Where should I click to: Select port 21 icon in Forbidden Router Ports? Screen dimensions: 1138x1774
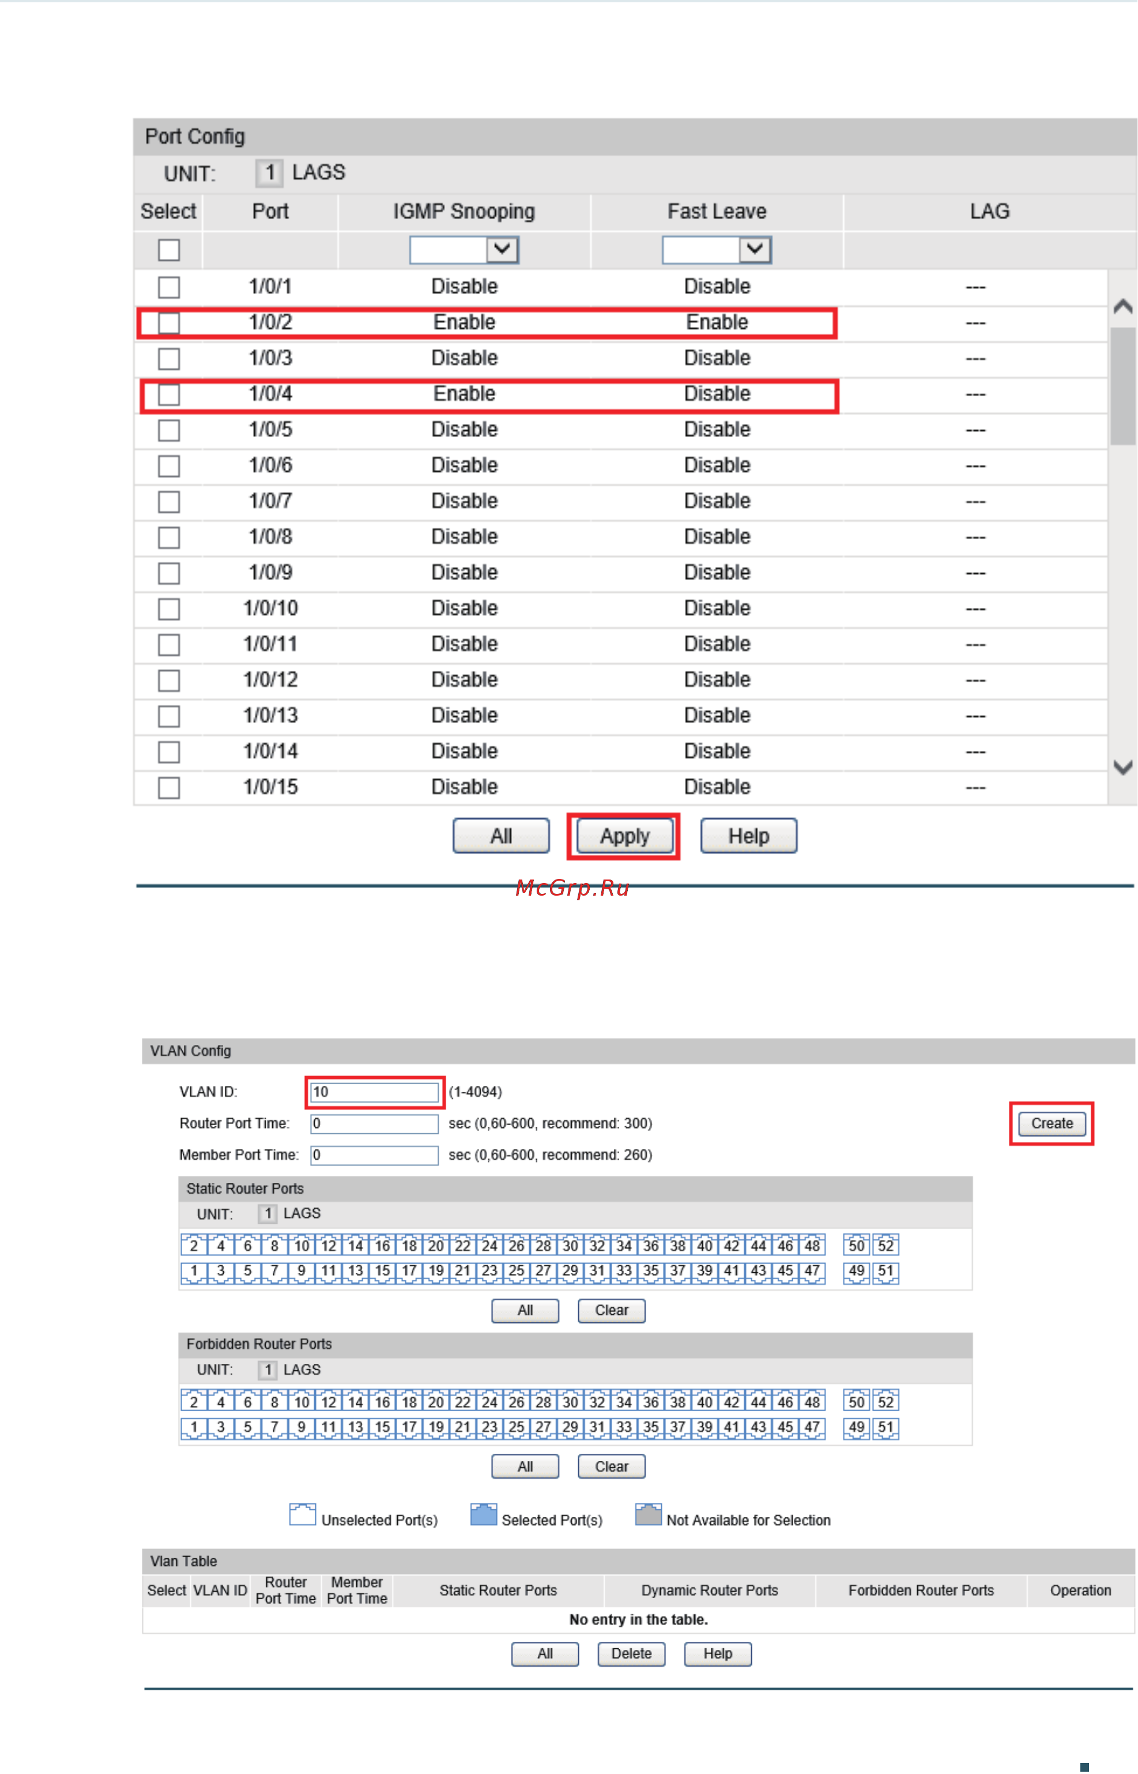(462, 1427)
